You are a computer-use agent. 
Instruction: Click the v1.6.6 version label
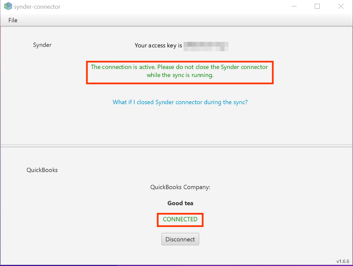(x=343, y=261)
